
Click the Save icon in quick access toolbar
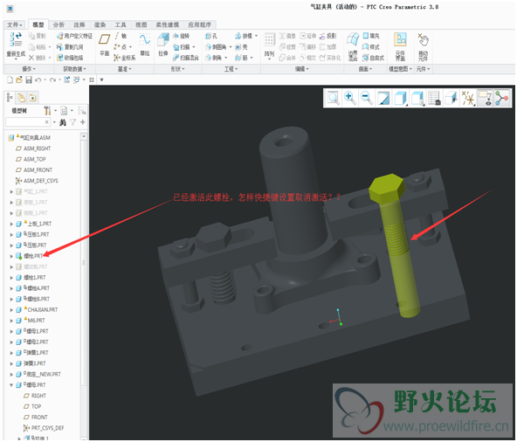coord(29,79)
